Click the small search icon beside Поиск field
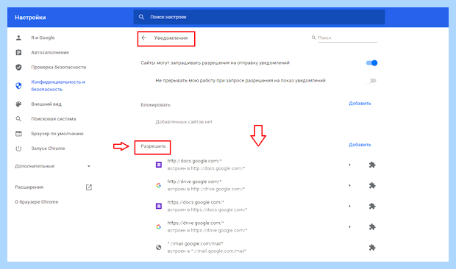Screen dimensions: 456x269 pos(313,37)
